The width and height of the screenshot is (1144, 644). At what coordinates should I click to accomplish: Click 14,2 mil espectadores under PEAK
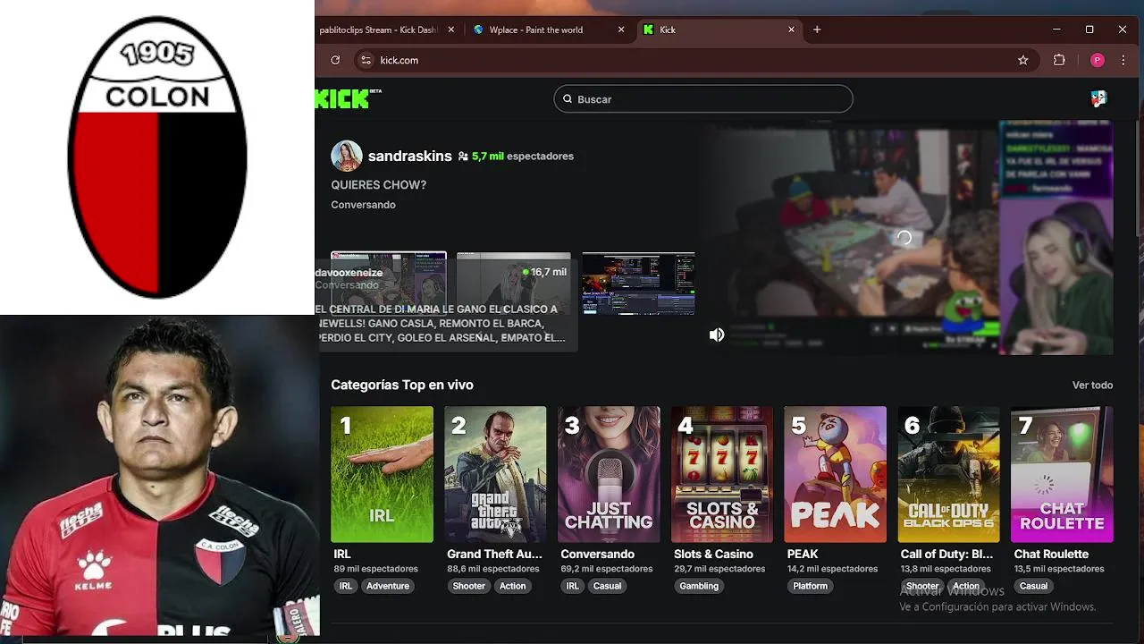tap(833, 569)
